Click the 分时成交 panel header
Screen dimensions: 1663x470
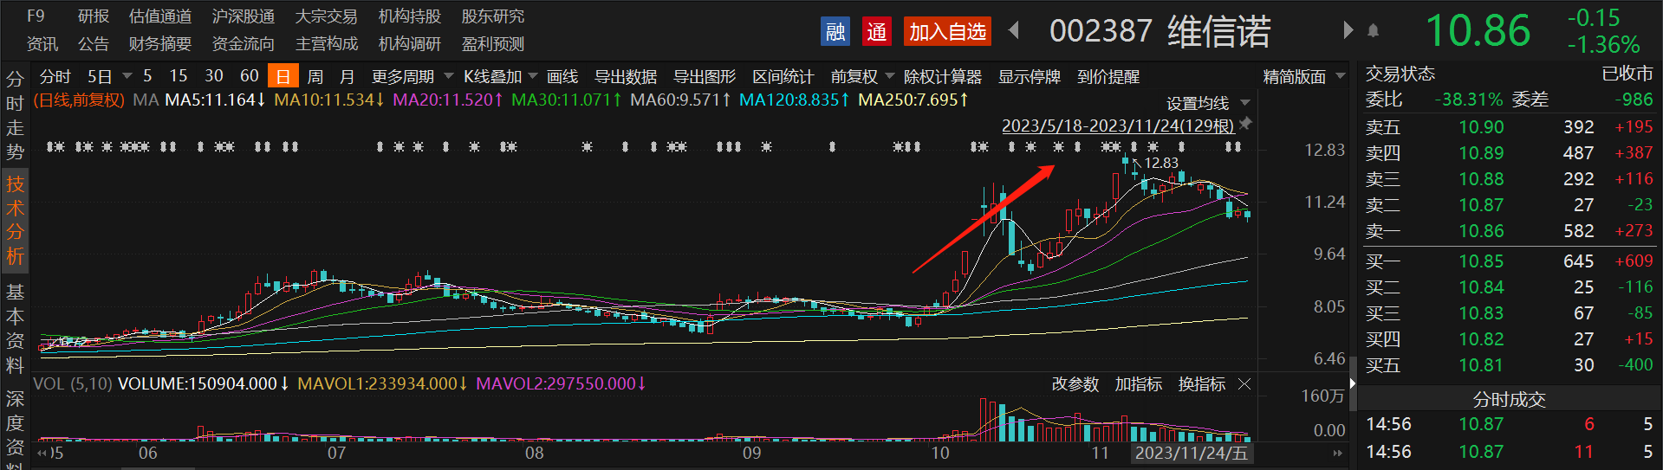click(1509, 399)
